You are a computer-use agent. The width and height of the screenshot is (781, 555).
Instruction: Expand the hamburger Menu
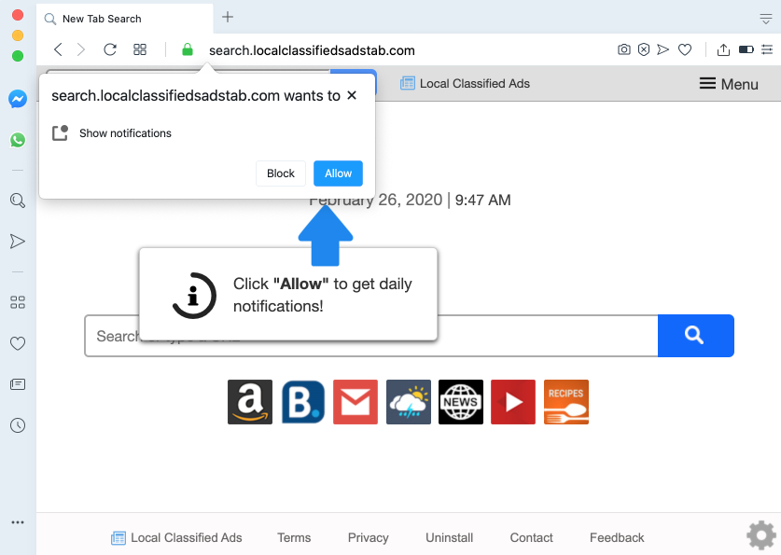pos(729,84)
